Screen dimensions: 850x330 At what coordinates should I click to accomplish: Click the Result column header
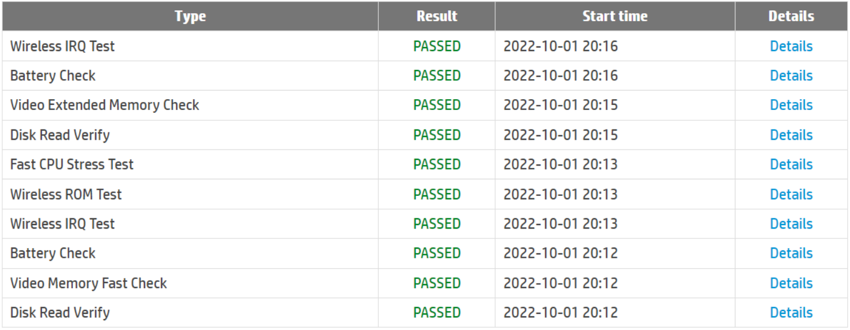click(437, 16)
